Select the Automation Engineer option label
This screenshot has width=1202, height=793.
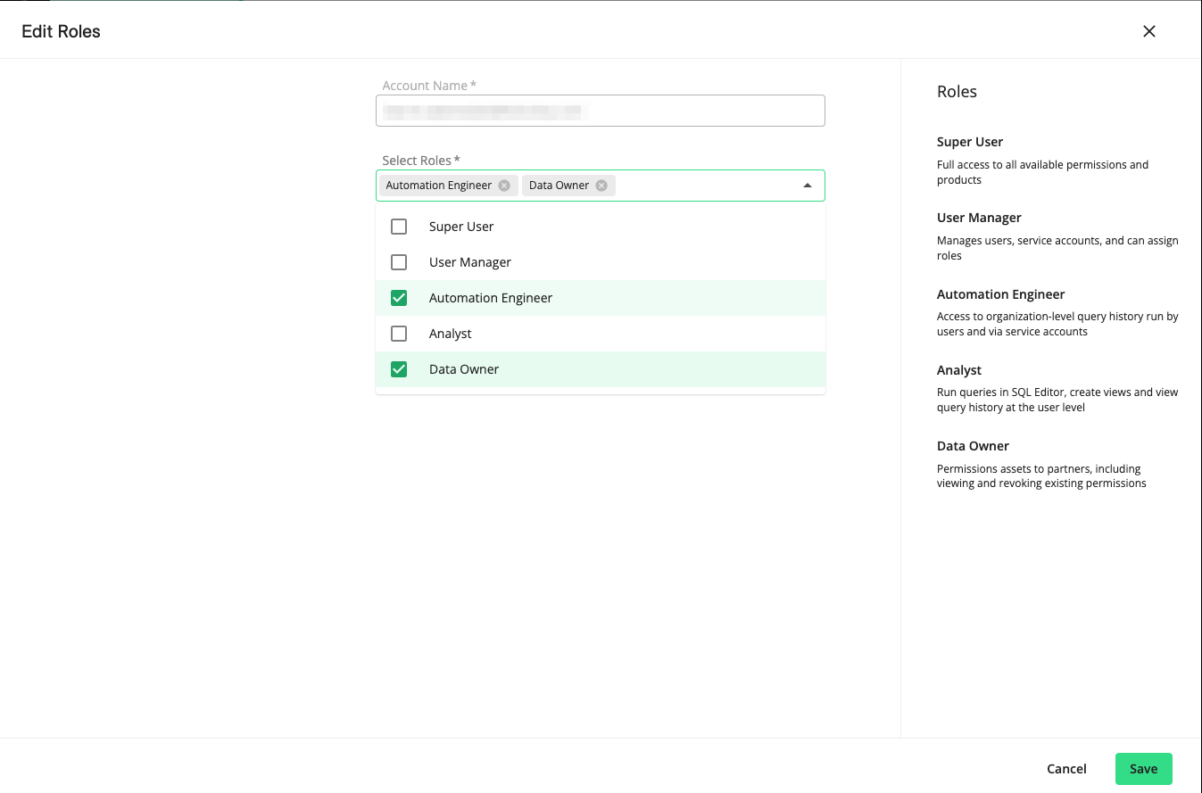[x=491, y=298]
